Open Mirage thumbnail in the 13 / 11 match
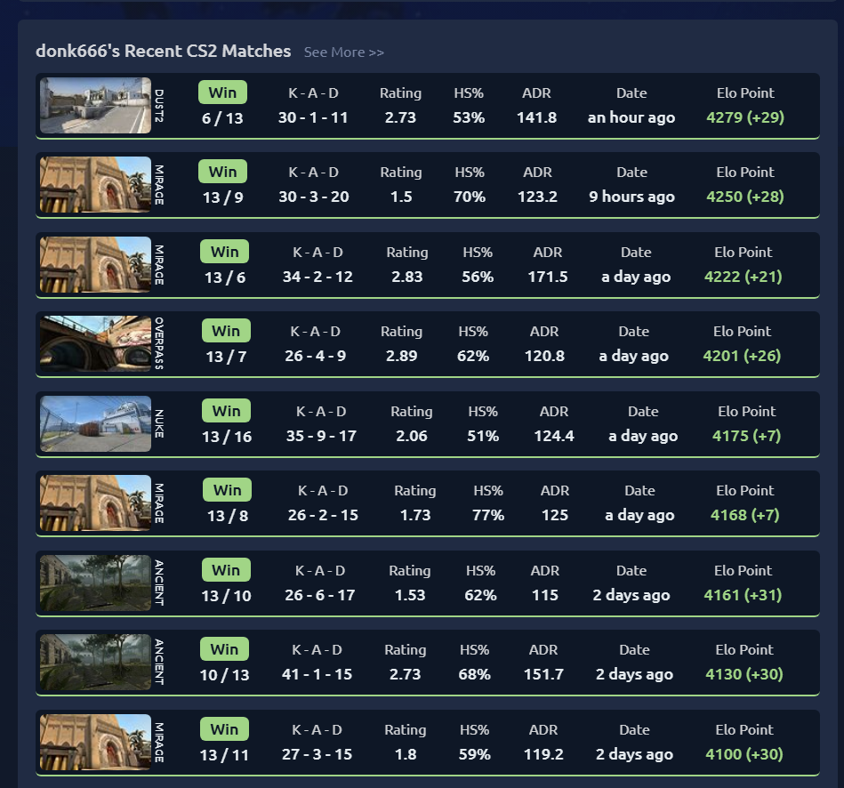 click(95, 742)
